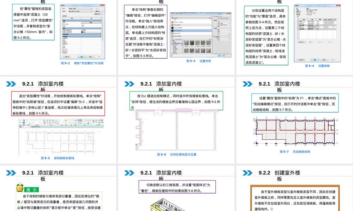Click the brown text box starting 由于室外楼板类型

tap(295, 198)
